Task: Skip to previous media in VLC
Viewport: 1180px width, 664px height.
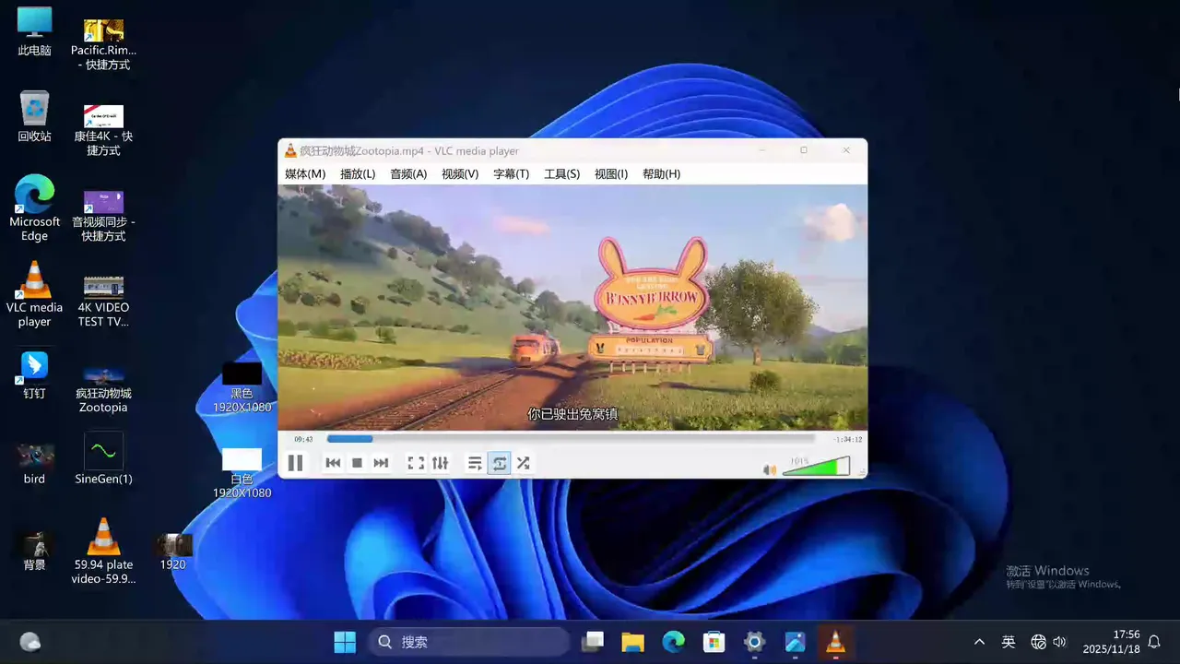Action: (333, 463)
